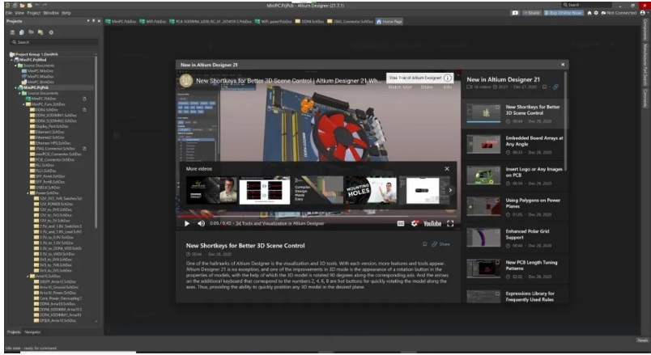Open the Window menu
Screen dimensions: 651x355
tap(51, 13)
